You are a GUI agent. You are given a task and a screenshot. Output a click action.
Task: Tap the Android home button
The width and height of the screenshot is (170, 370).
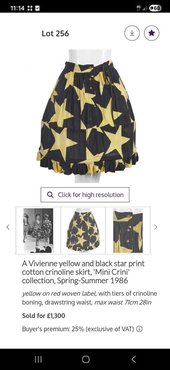pos(86,359)
